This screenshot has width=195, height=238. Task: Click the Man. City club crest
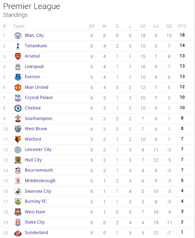(18, 36)
